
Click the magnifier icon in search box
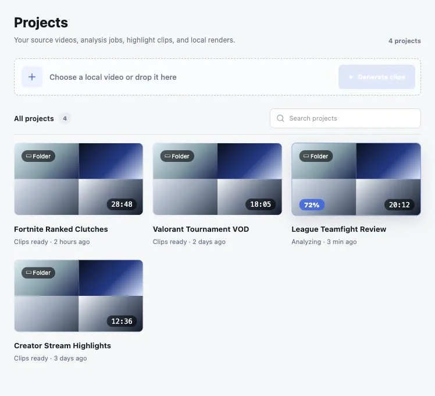coord(280,118)
